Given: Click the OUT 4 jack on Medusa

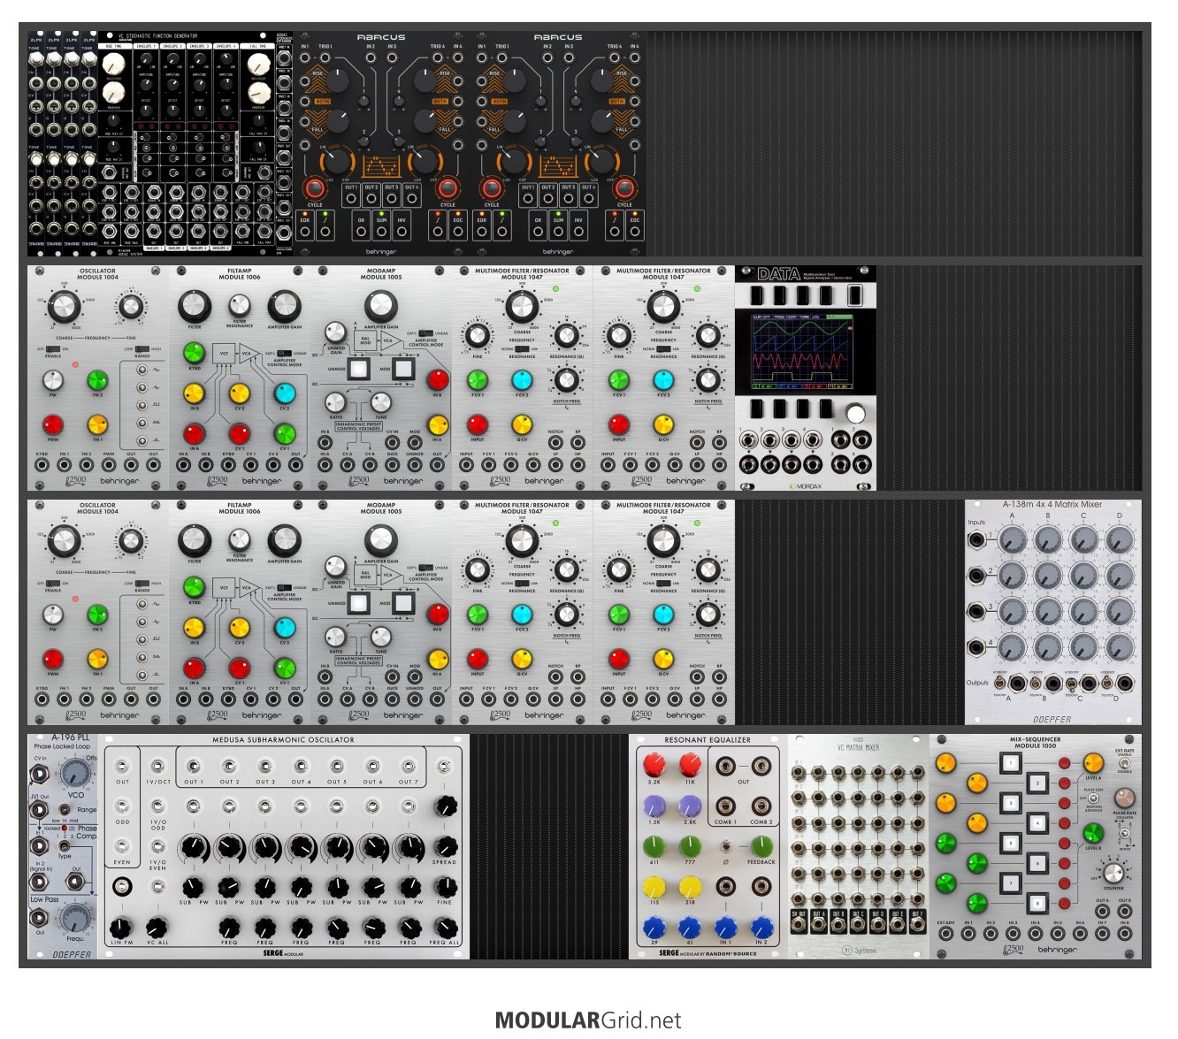Looking at the screenshot, I should (301, 767).
